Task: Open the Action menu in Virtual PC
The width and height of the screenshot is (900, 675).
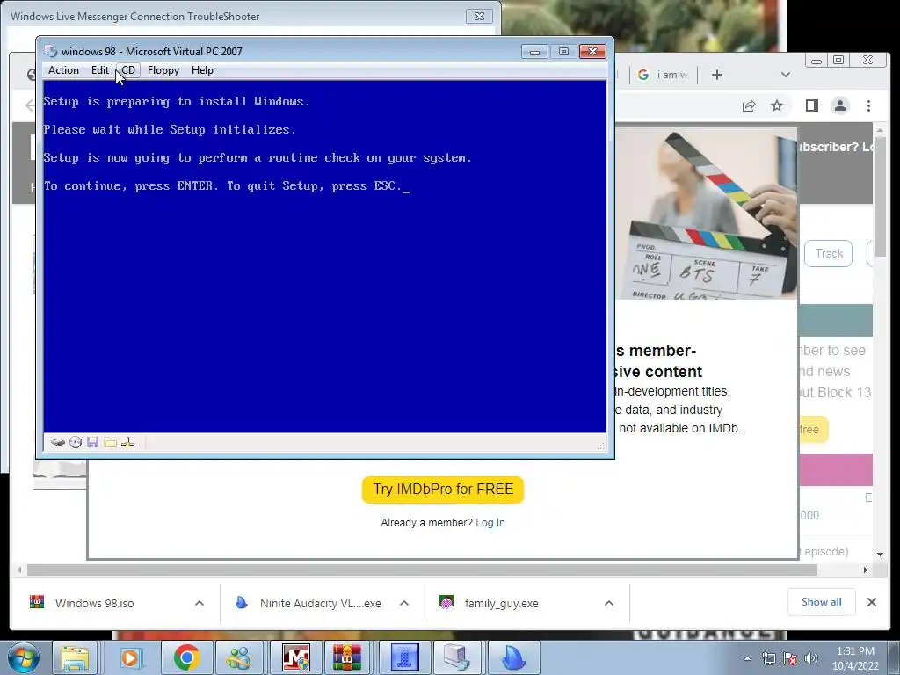Action: (63, 70)
